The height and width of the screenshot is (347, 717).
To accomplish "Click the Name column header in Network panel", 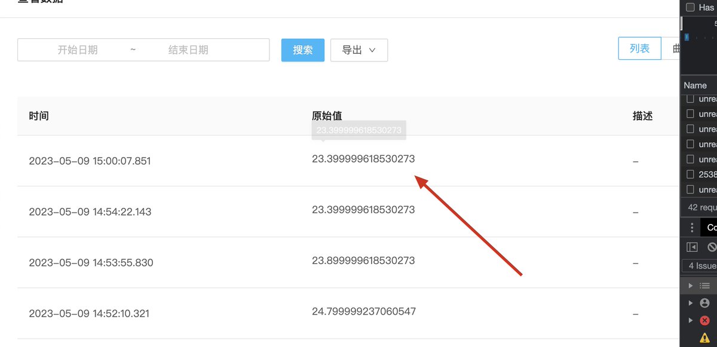I will [695, 85].
